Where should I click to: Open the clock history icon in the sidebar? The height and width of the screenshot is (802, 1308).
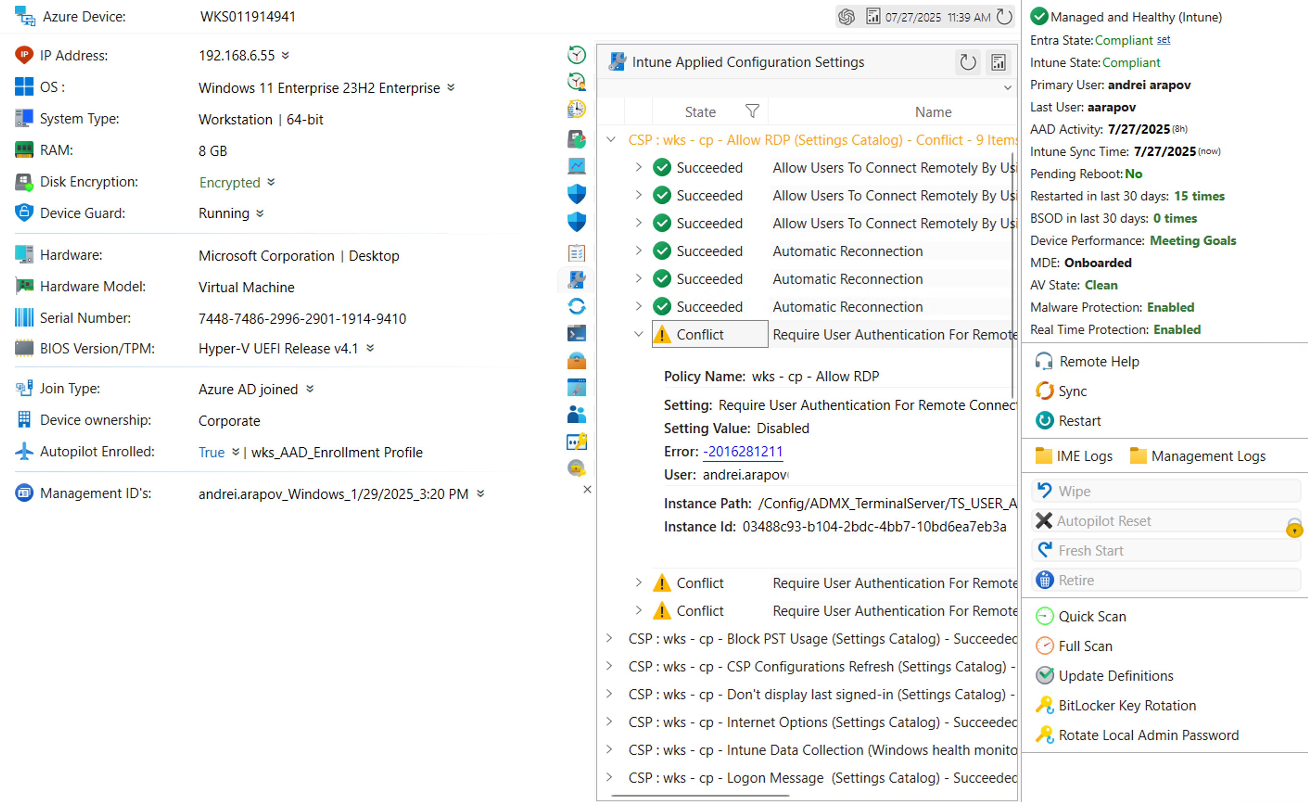pos(576,55)
